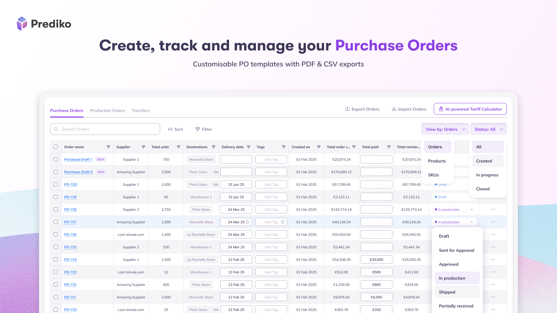This screenshot has width=557, height=313.
Task: Select the Purchase Draft 2 row checkbox
Action: pyautogui.click(x=56, y=172)
